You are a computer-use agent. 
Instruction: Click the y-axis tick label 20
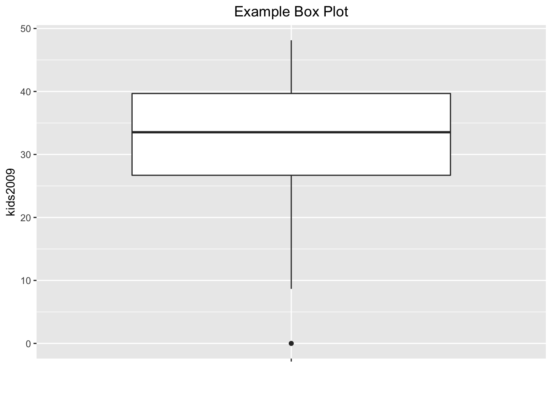coord(25,218)
